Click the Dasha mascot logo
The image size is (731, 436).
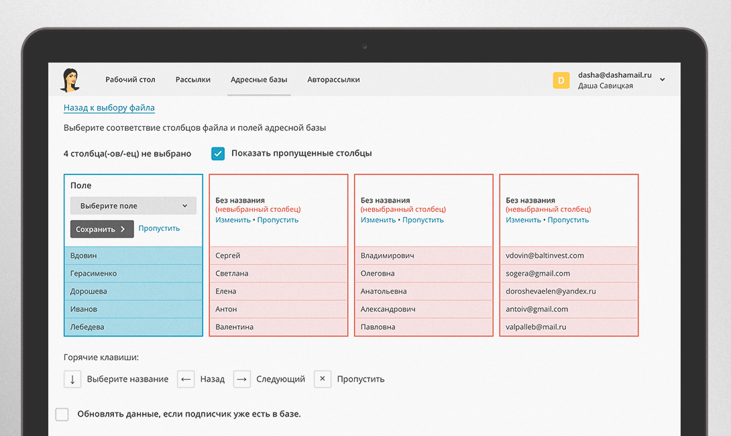[70, 80]
